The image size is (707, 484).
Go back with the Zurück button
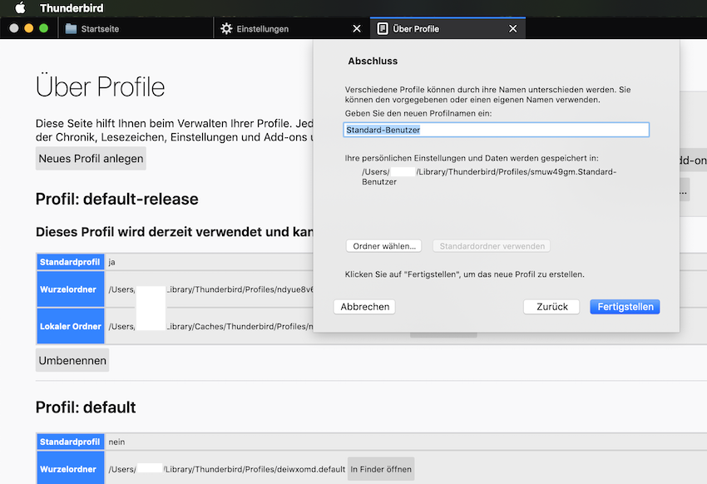tap(551, 307)
